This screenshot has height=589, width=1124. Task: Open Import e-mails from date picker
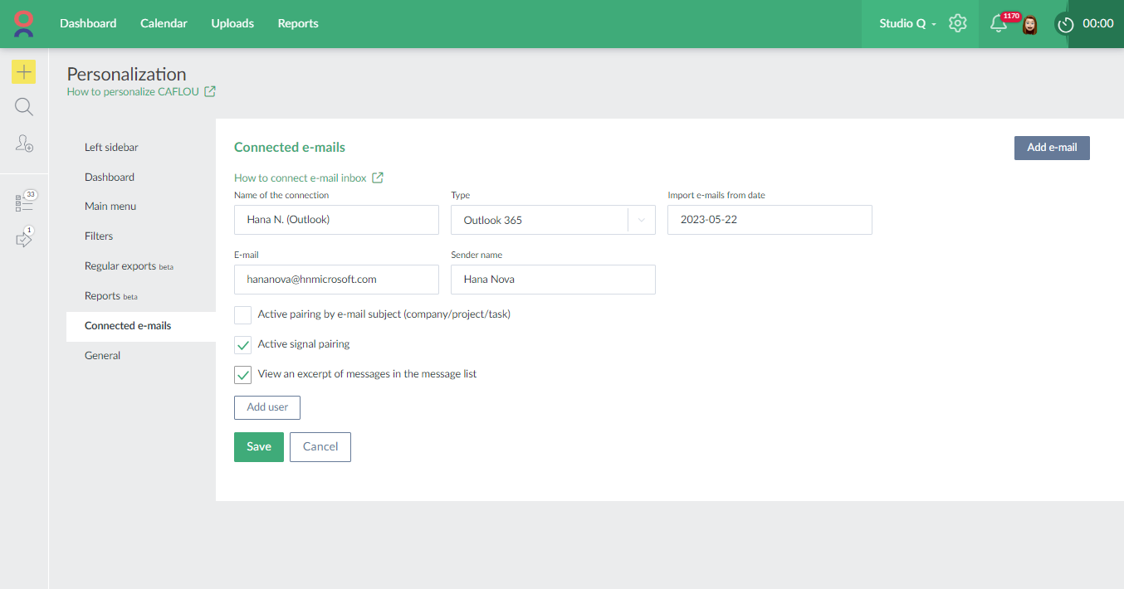tap(770, 221)
